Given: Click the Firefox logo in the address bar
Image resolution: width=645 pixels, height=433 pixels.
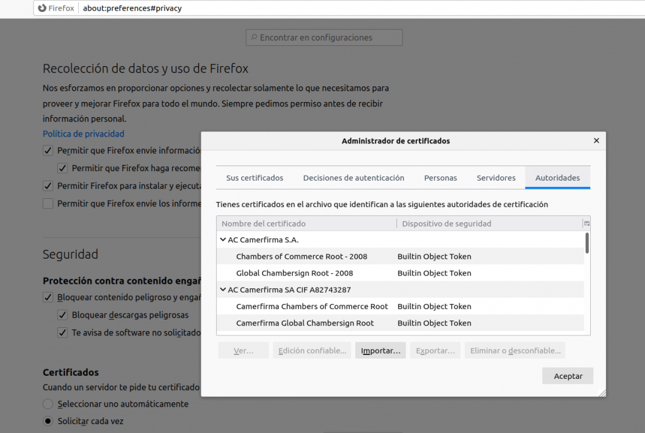Looking at the screenshot, I should (42, 8).
